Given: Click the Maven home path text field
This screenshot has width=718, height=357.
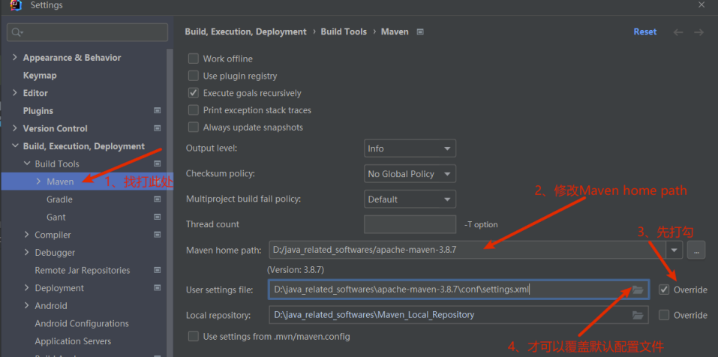Looking at the screenshot, I should 467,250.
